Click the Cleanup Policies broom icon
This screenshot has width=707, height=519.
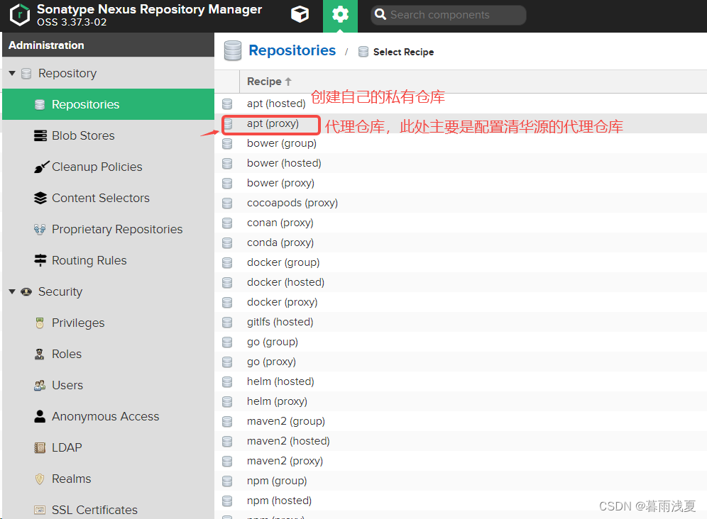pos(40,167)
